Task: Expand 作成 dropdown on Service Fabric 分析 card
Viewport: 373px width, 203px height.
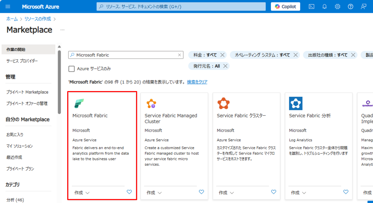Action: click(x=298, y=193)
